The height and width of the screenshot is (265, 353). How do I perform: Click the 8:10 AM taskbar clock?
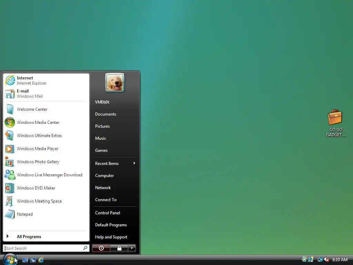[340, 259]
